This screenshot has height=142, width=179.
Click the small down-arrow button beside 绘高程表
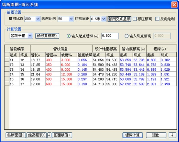49,135
